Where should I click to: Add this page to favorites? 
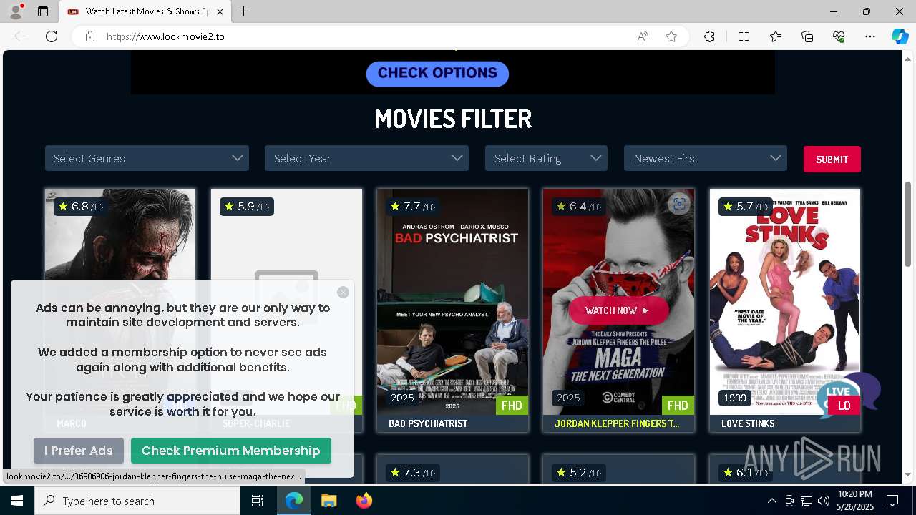click(671, 36)
